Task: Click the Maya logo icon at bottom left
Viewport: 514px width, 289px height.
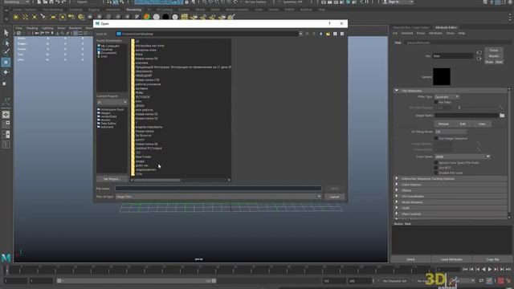Action: coord(6,258)
